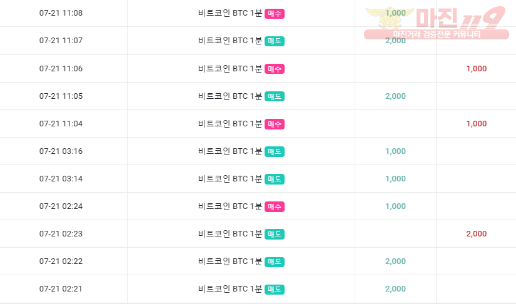Image resolution: width=516 pixels, height=304 pixels.
Task: Click the 마진거래 검증전문 커뮤니티 banner
Action: pyautogui.click(x=437, y=34)
